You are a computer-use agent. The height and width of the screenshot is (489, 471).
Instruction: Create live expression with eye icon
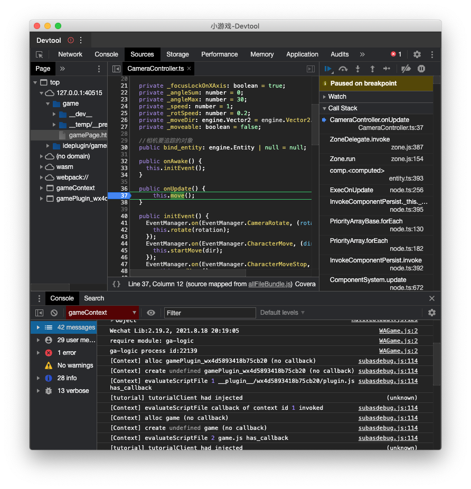coord(151,313)
